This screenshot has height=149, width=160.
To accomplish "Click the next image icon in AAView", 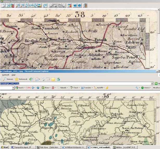I will 59,5.
